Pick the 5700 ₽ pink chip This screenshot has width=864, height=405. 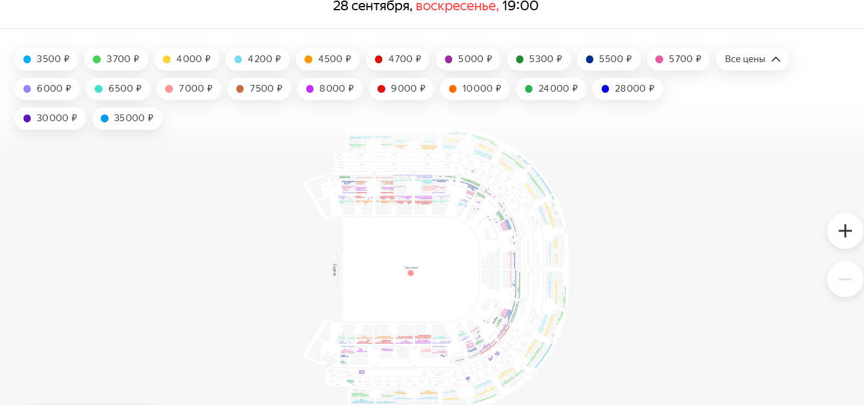click(x=679, y=59)
